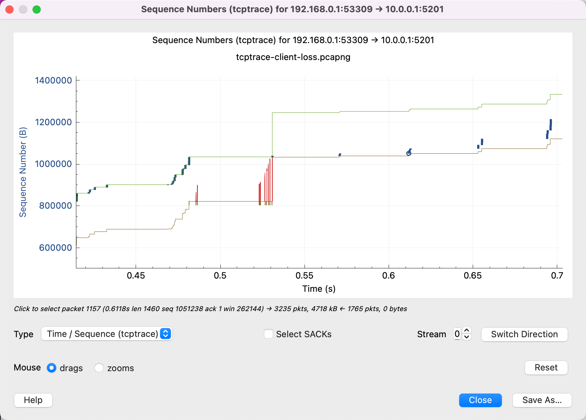Decrement the Stream number stepper down
586x420 pixels.
[x=467, y=337]
